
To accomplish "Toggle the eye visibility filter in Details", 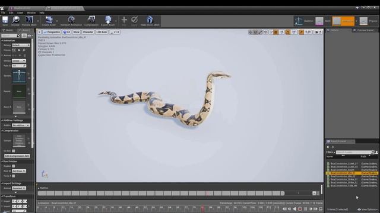I will click(x=30, y=35).
